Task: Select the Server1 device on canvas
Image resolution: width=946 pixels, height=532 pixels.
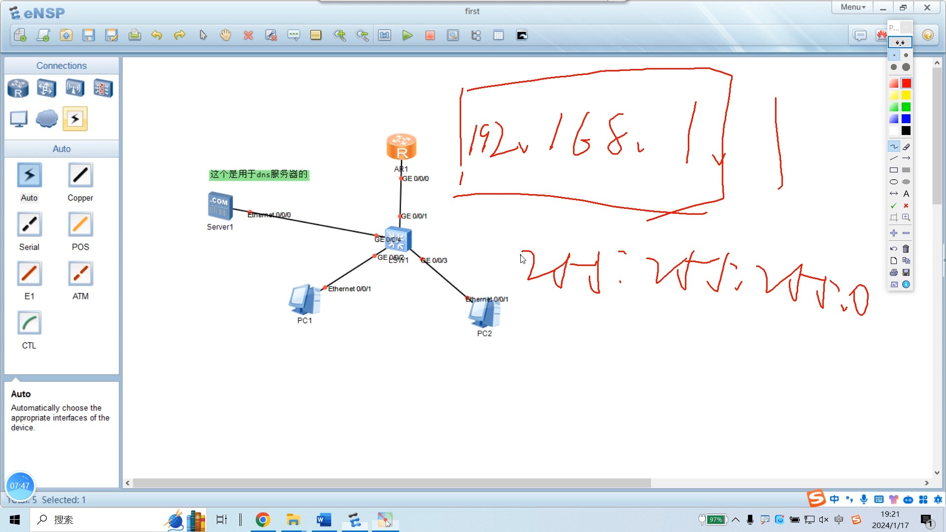Action: tap(220, 206)
